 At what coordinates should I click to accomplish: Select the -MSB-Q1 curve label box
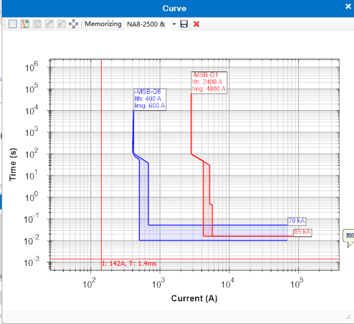coord(209,82)
